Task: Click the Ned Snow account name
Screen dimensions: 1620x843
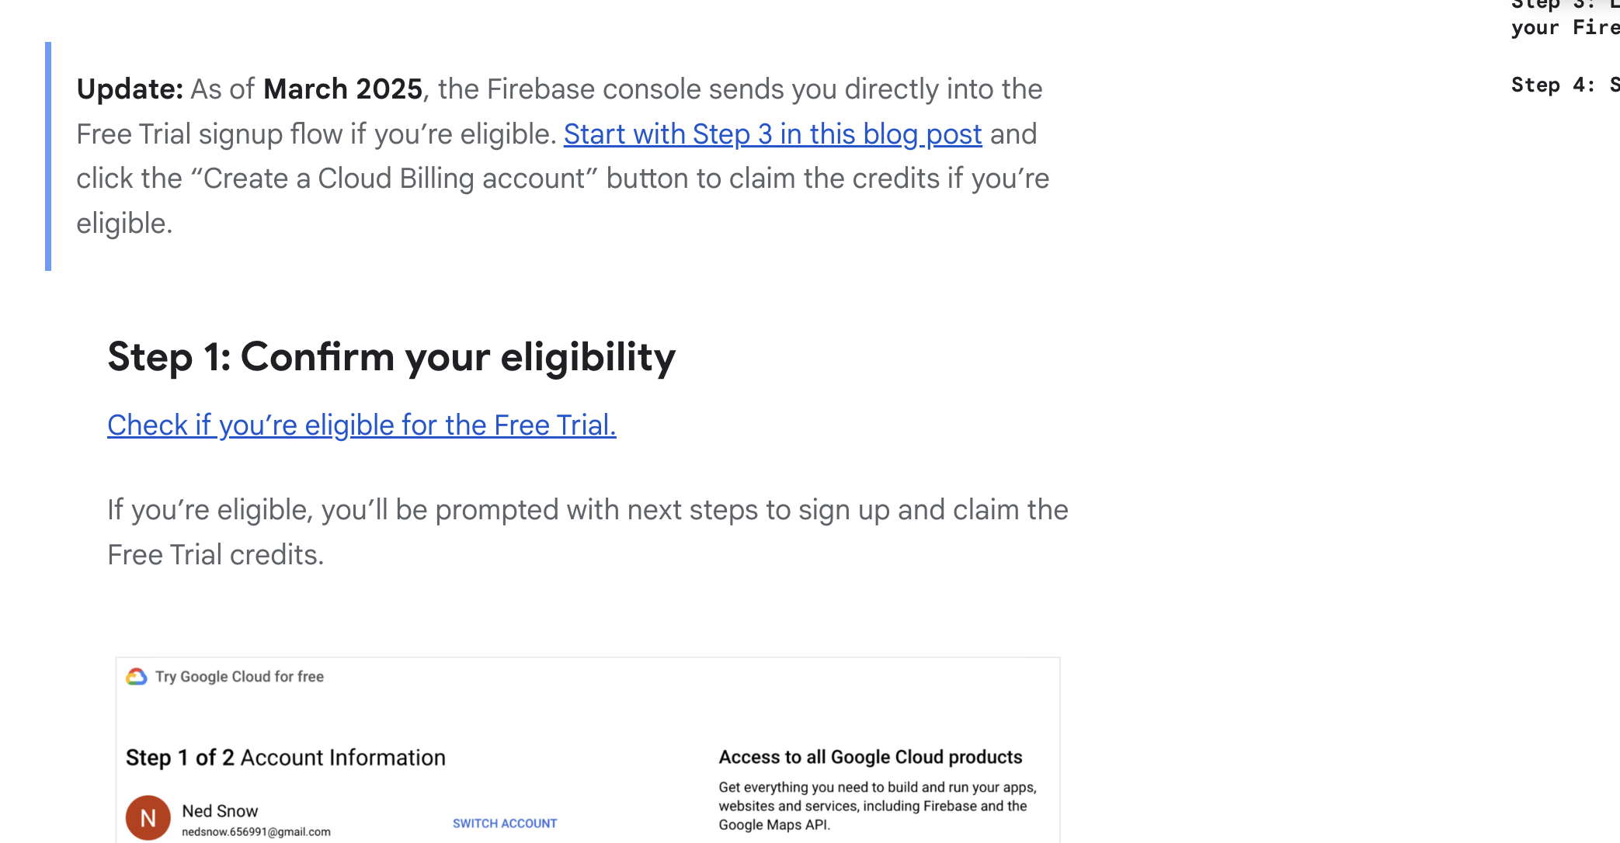Action: 220,811
